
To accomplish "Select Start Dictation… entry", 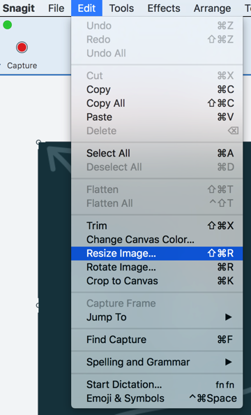I will click(157, 384).
